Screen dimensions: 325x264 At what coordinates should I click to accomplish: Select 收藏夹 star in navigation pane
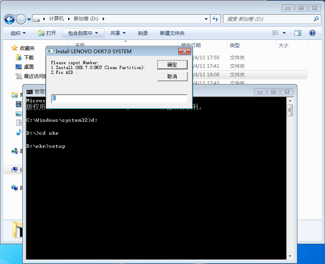(x=14, y=48)
